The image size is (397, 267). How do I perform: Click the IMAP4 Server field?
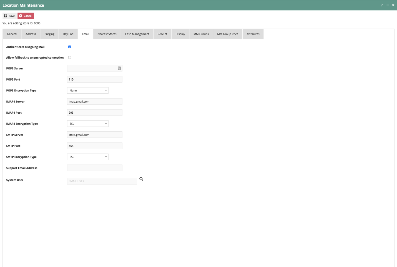[x=95, y=102]
